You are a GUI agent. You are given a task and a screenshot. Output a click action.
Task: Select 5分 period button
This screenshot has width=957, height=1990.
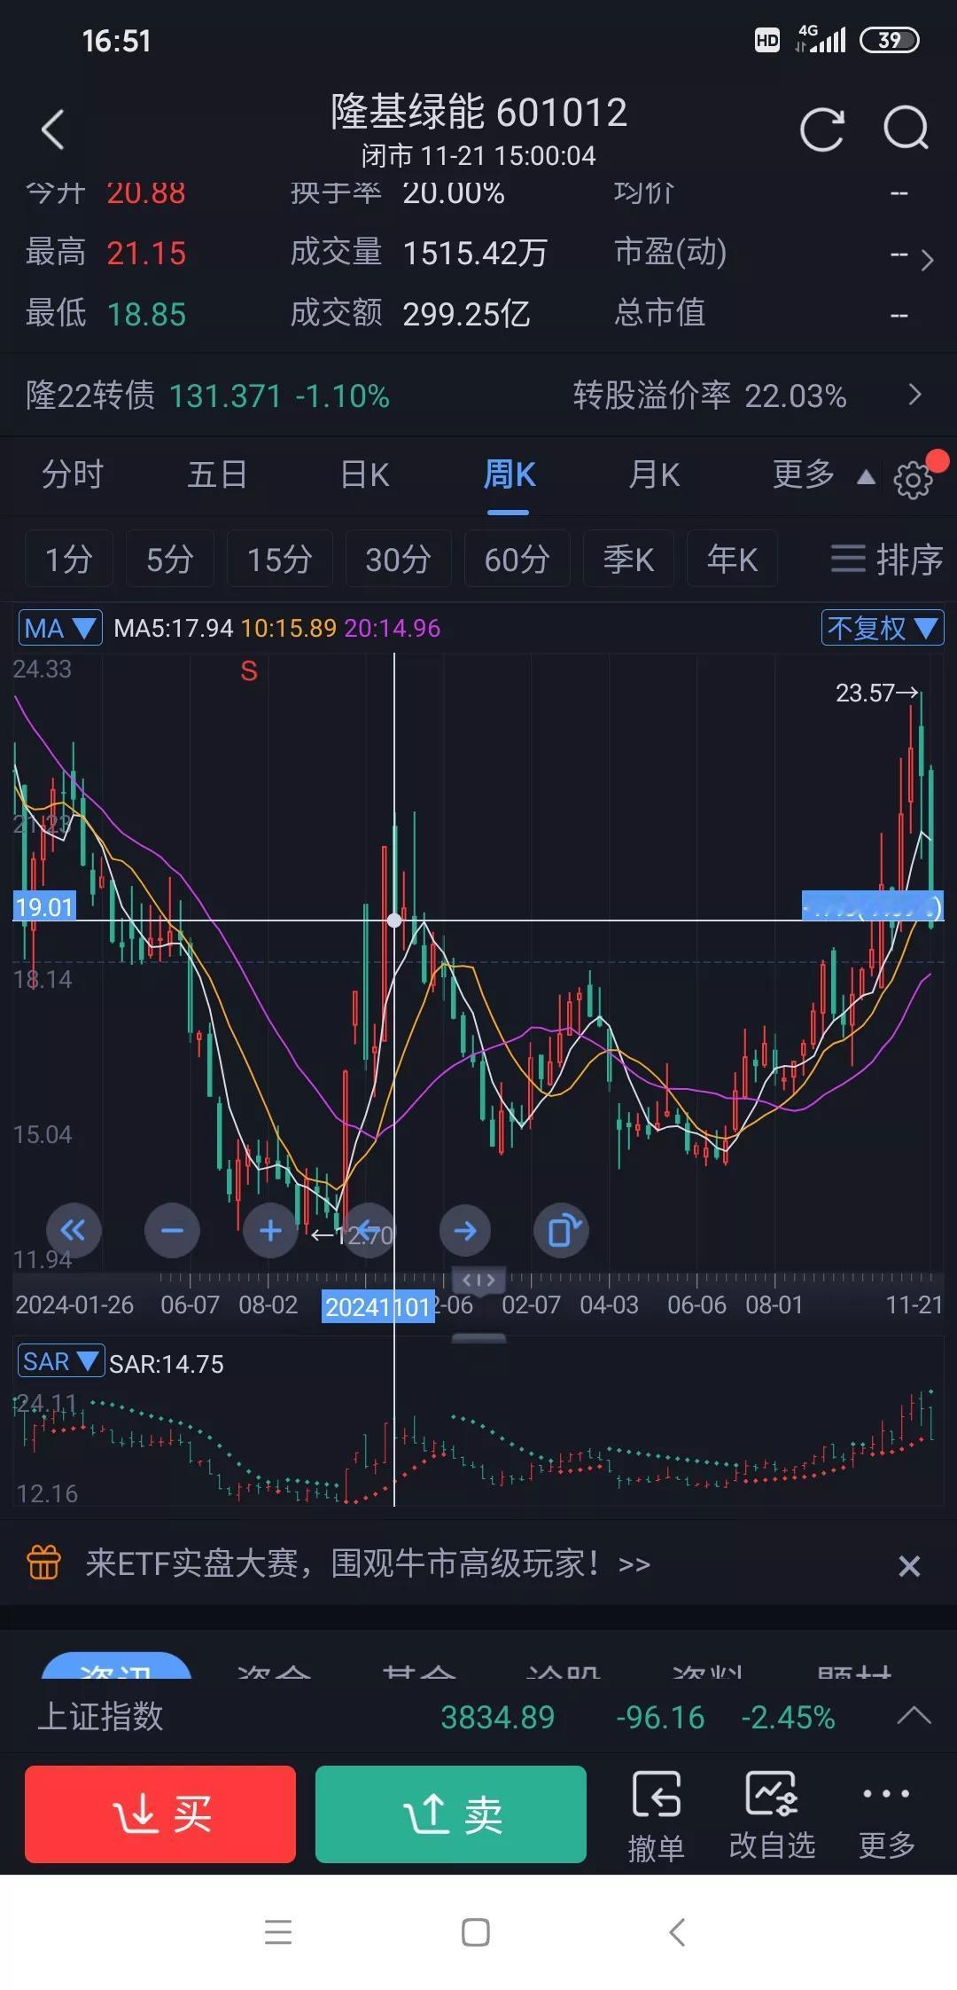point(170,559)
